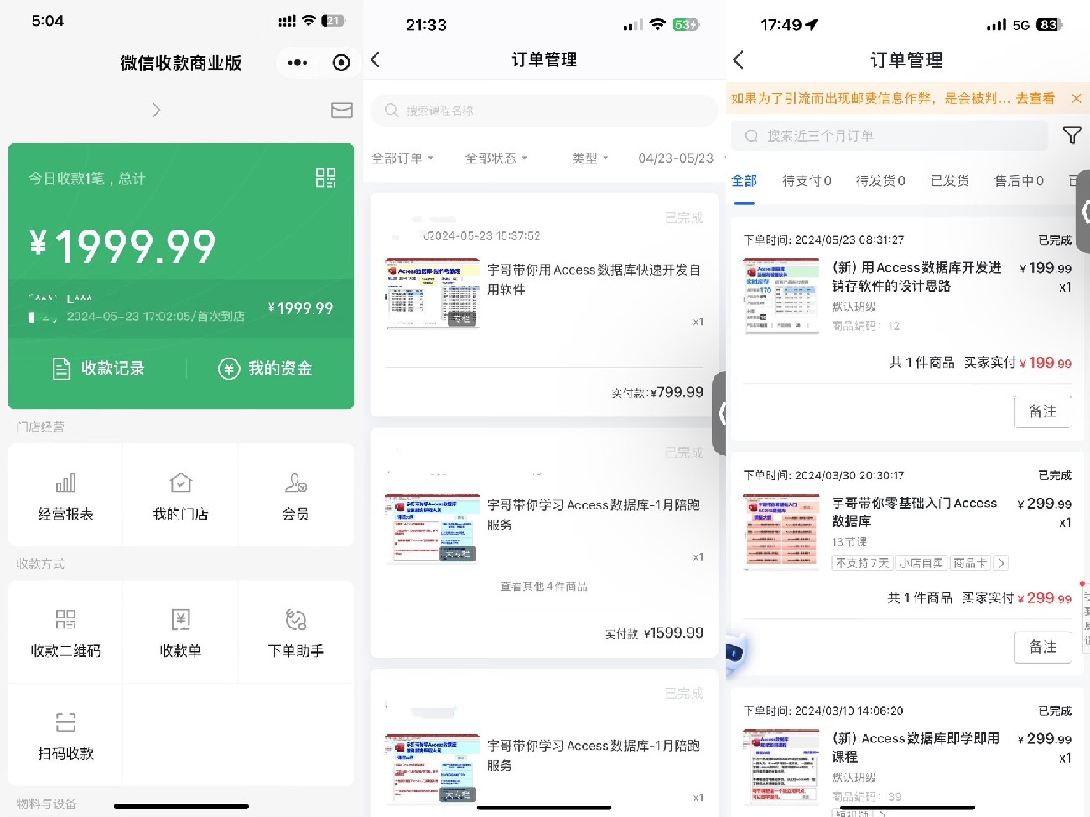The height and width of the screenshot is (817, 1090).
Task: Click the 搜索课程名称 search field
Action: pyautogui.click(x=544, y=111)
